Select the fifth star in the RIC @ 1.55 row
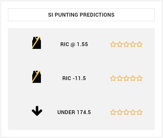The height and width of the screenshot is (138, 163). click(x=139, y=44)
